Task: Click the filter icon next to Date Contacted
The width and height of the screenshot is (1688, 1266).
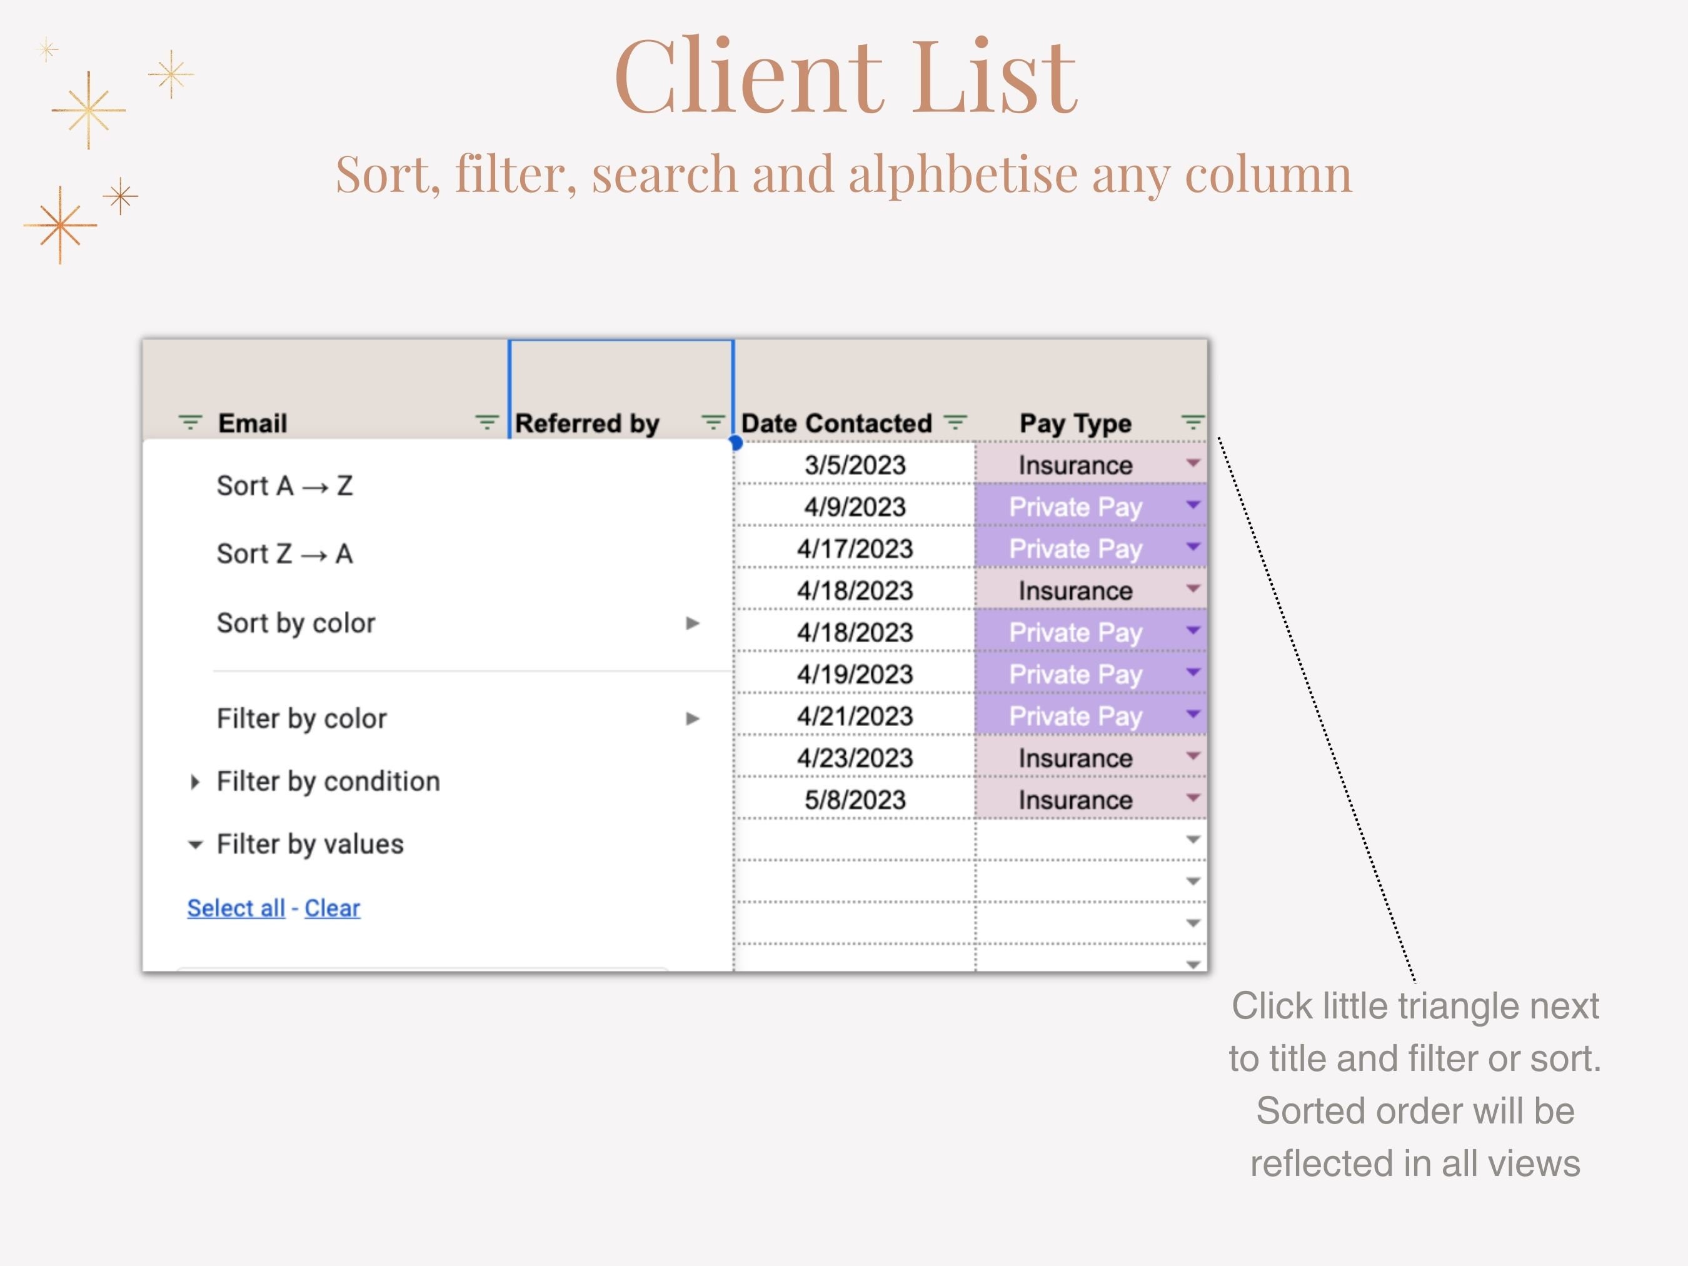Action: 955,421
